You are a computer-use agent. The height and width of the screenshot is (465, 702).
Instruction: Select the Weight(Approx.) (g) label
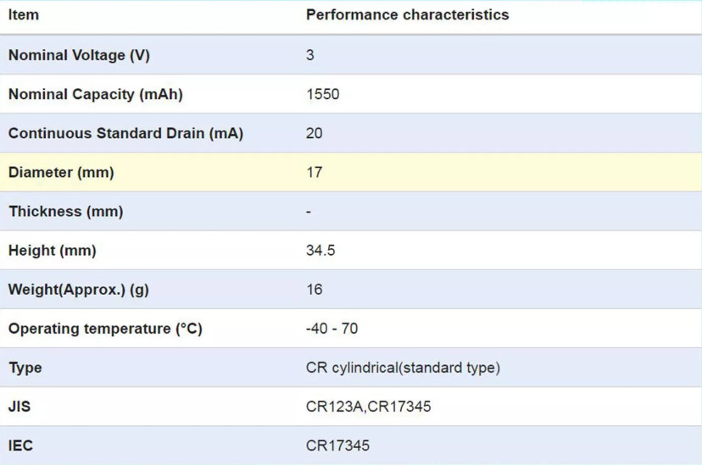click(78, 290)
